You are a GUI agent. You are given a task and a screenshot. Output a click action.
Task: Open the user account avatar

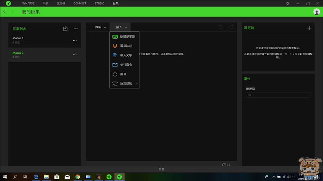pos(317,12)
